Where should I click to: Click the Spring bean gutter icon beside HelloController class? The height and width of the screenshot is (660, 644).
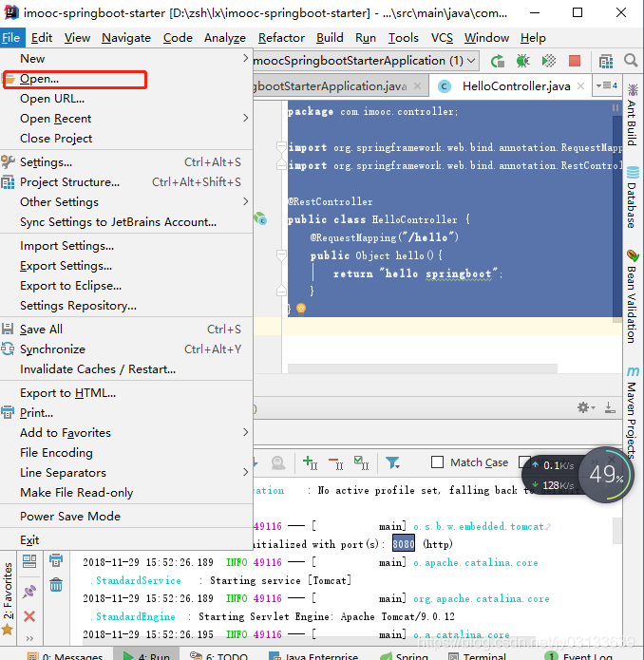260,218
